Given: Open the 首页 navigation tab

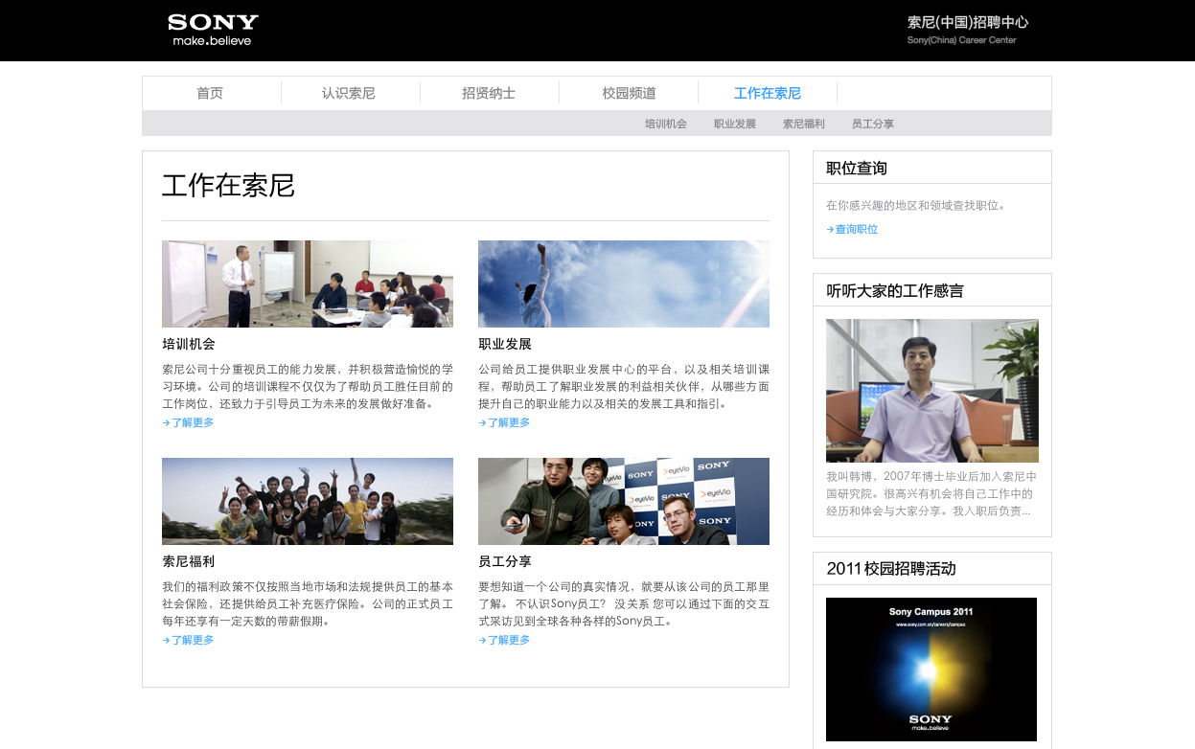Looking at the screenshot, I should point(210,93).
